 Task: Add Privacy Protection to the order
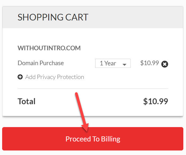click(54, 77)
